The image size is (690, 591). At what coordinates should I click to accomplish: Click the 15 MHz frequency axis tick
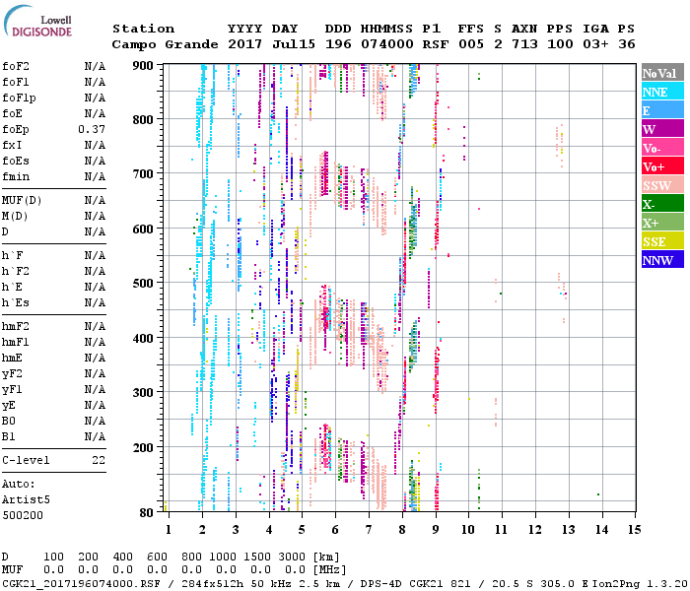(632, 530)
